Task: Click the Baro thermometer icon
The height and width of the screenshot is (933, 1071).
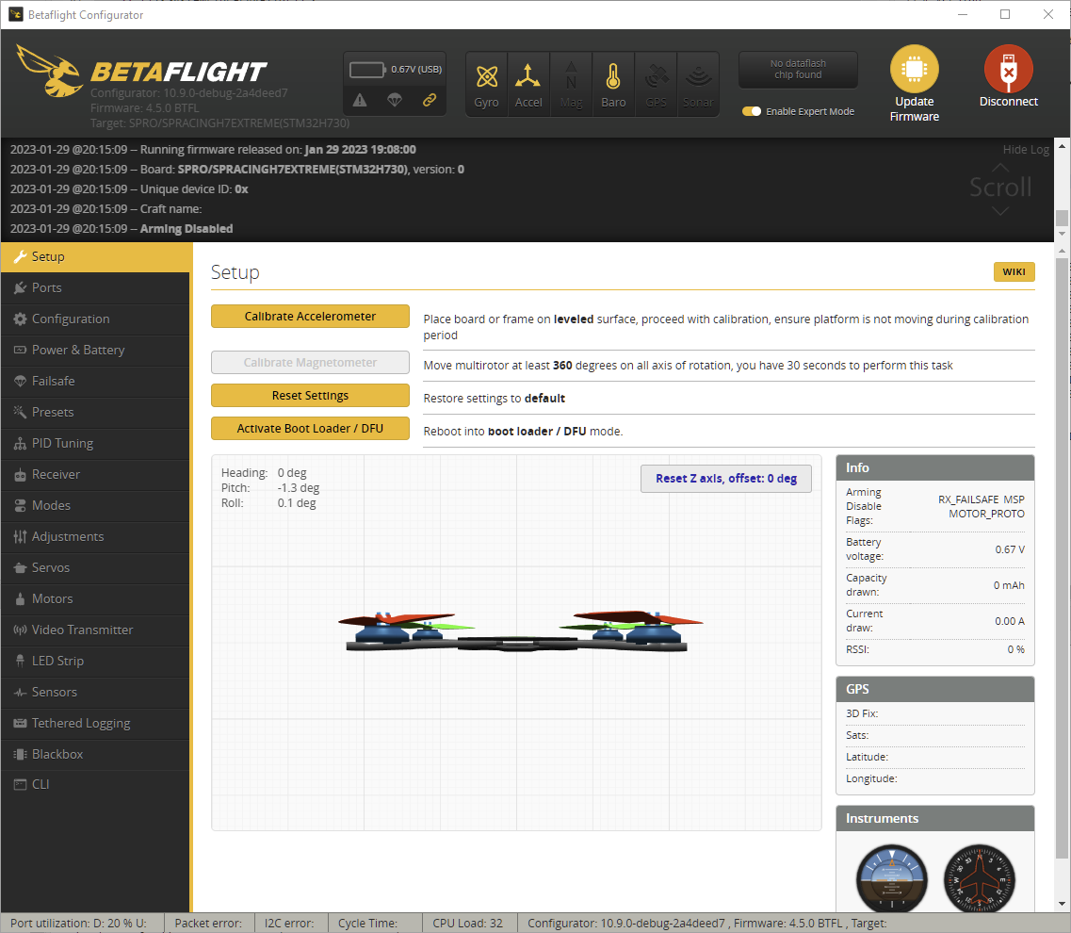Action: click(x=613, y=76)
